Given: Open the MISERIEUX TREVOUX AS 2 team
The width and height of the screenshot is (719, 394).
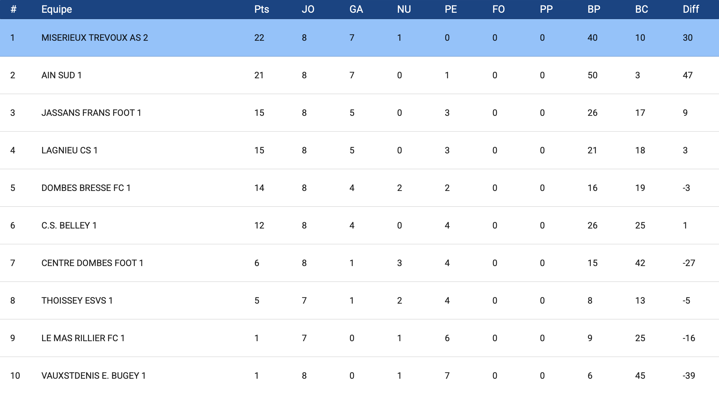Looking at the screenshot, I should (95, 38).
